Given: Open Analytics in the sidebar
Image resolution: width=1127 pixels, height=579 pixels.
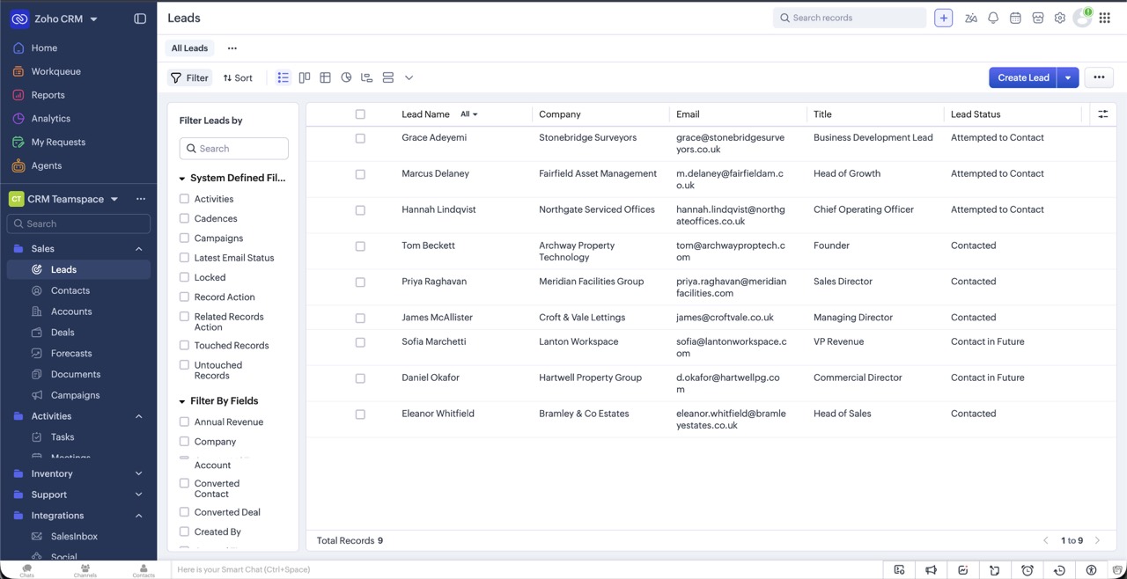Looking at the screenshot, I should (x=51, y=119).
